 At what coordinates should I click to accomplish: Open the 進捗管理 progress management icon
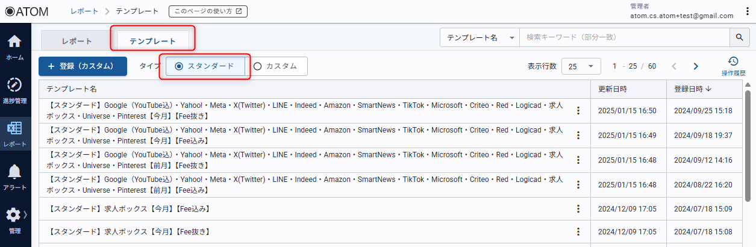click(x=15, y=89)
